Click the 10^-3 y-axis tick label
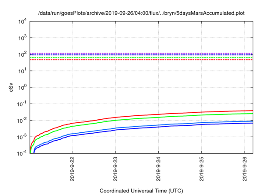Image resolution: width=279 pixels, height=195 pixels. 22,137
